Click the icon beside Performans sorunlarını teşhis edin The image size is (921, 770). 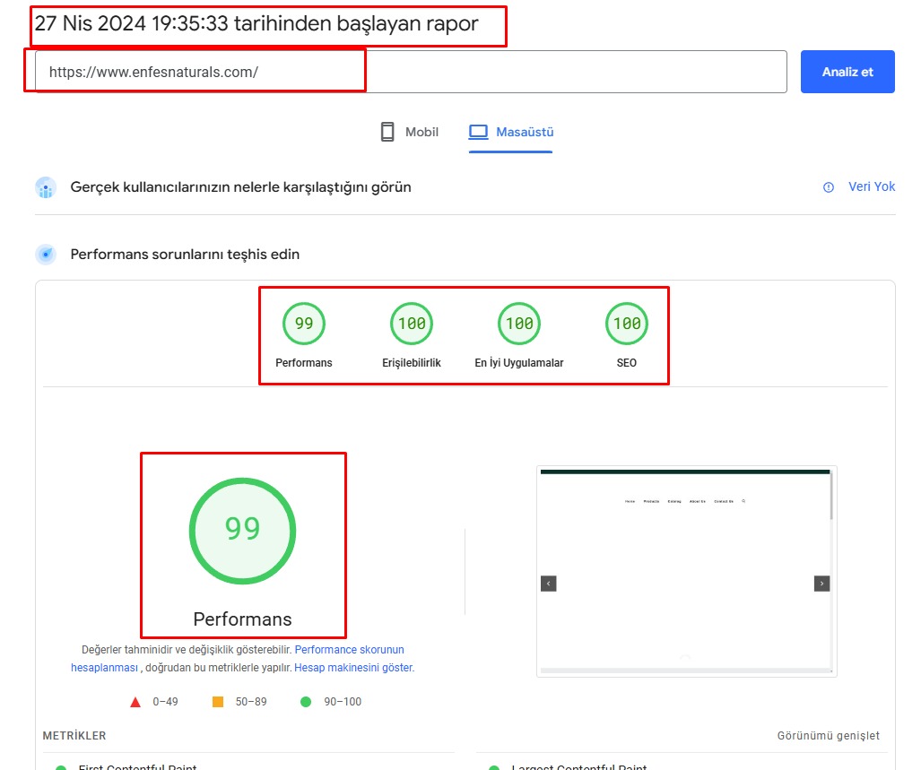46,255
